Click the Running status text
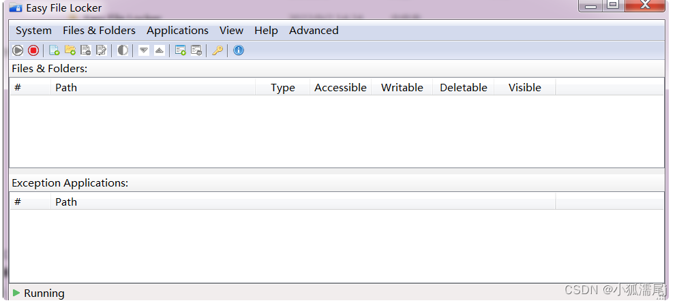 click(x=44, y=293)
